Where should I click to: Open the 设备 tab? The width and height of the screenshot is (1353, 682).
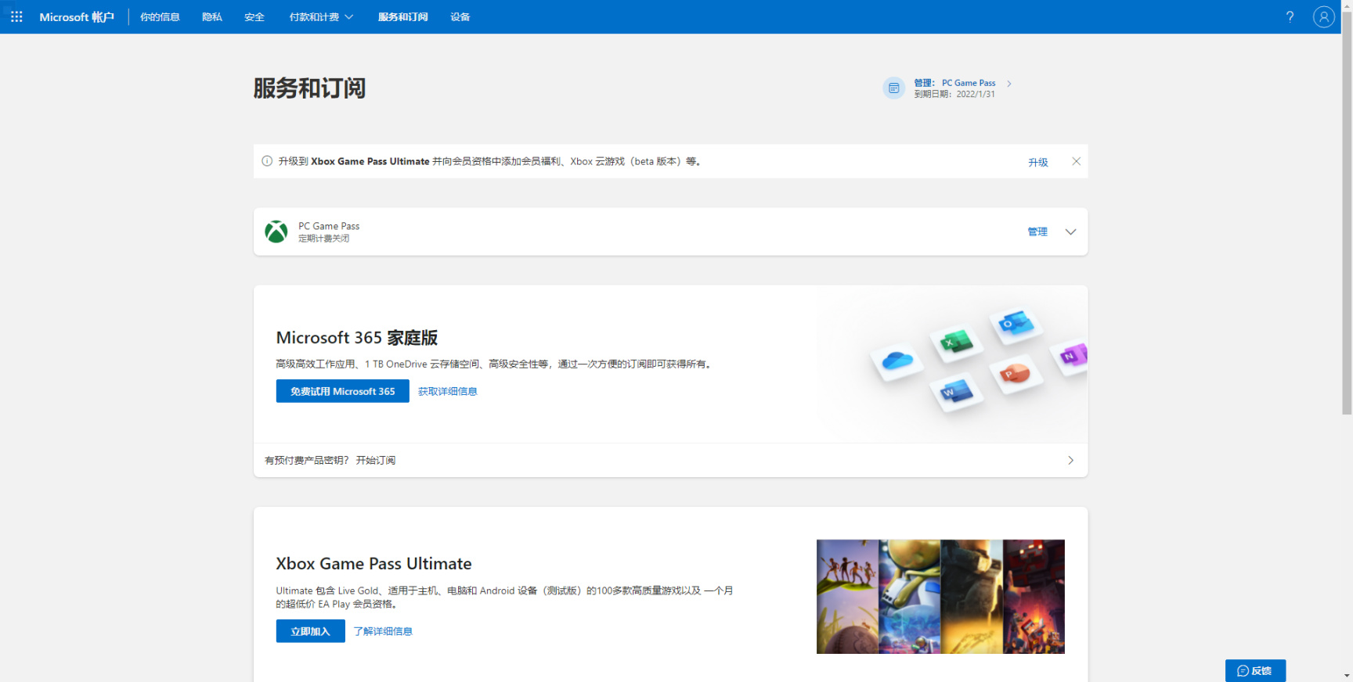click(460, 16)
